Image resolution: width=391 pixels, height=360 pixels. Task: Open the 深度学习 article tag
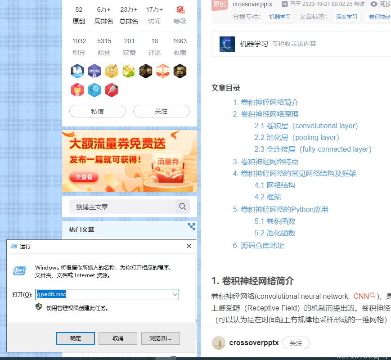click(x=346, y=17)
